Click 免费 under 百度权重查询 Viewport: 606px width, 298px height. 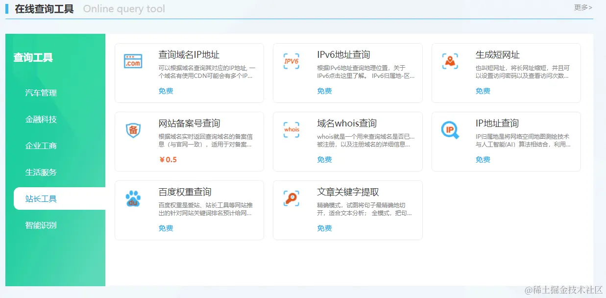coord(166,228)
